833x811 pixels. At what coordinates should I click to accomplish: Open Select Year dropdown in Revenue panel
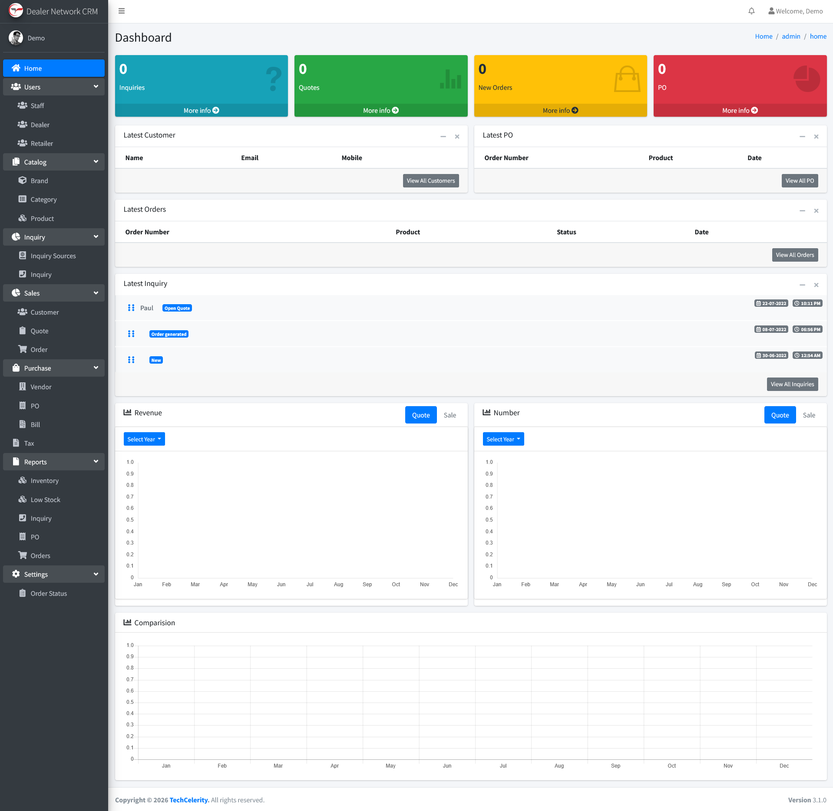pyautogui.click(x=144, y=439)
